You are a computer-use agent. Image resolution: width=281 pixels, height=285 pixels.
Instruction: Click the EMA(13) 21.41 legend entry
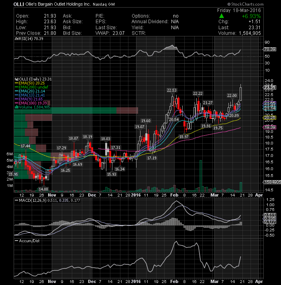coord(30,95)
